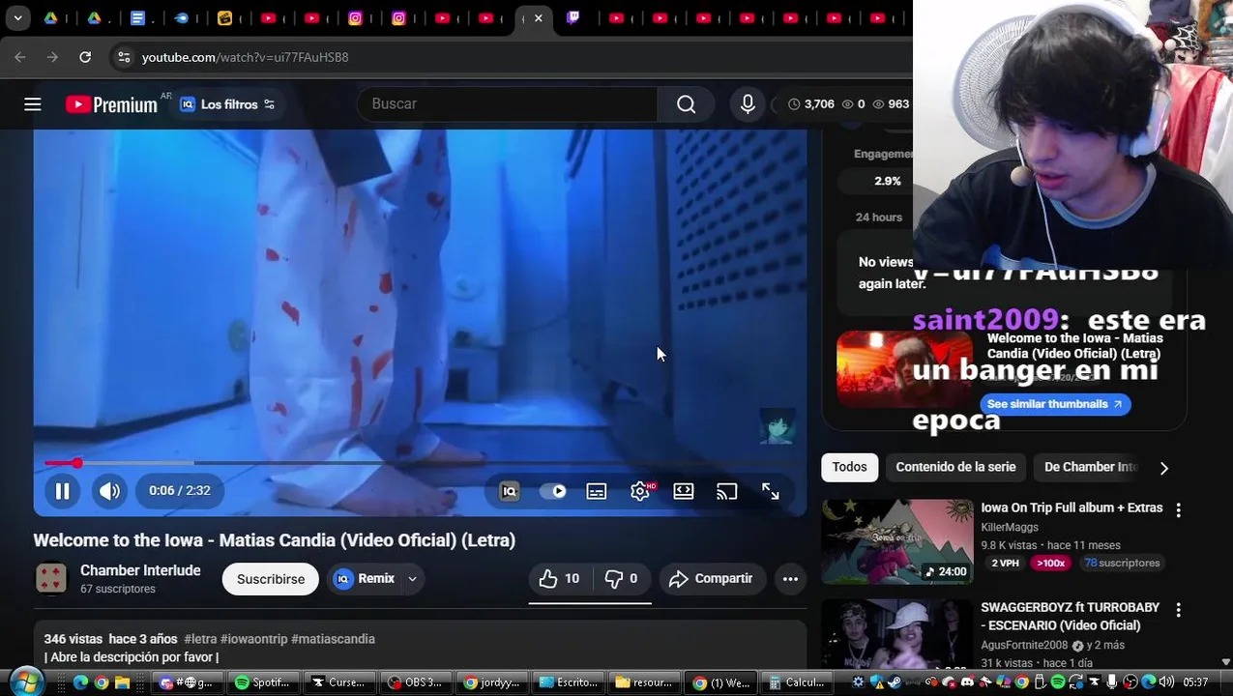This screenshot has height=696, width=1233.
Task: Open Spotify from the taskbar
Action: 264,682
